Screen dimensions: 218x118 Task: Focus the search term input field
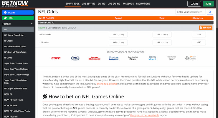[x=190, y=12]
